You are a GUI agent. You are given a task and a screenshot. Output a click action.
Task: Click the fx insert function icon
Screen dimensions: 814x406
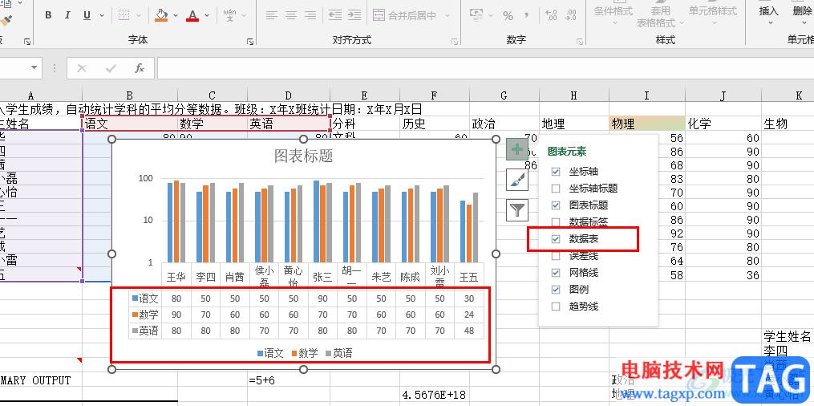pyautogui.click(x=139, y=68)
